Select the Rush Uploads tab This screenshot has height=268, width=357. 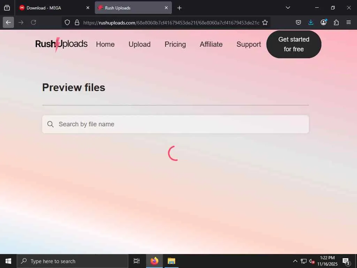coord(133,8)
